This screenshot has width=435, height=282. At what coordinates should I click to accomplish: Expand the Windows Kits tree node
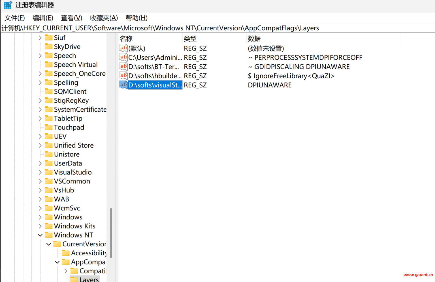pyautogui.click(x=40, y=226)
